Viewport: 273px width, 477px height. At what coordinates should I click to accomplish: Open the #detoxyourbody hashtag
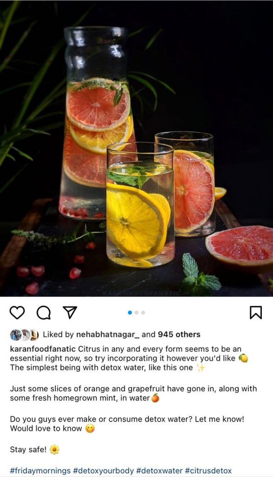point(104,470)
